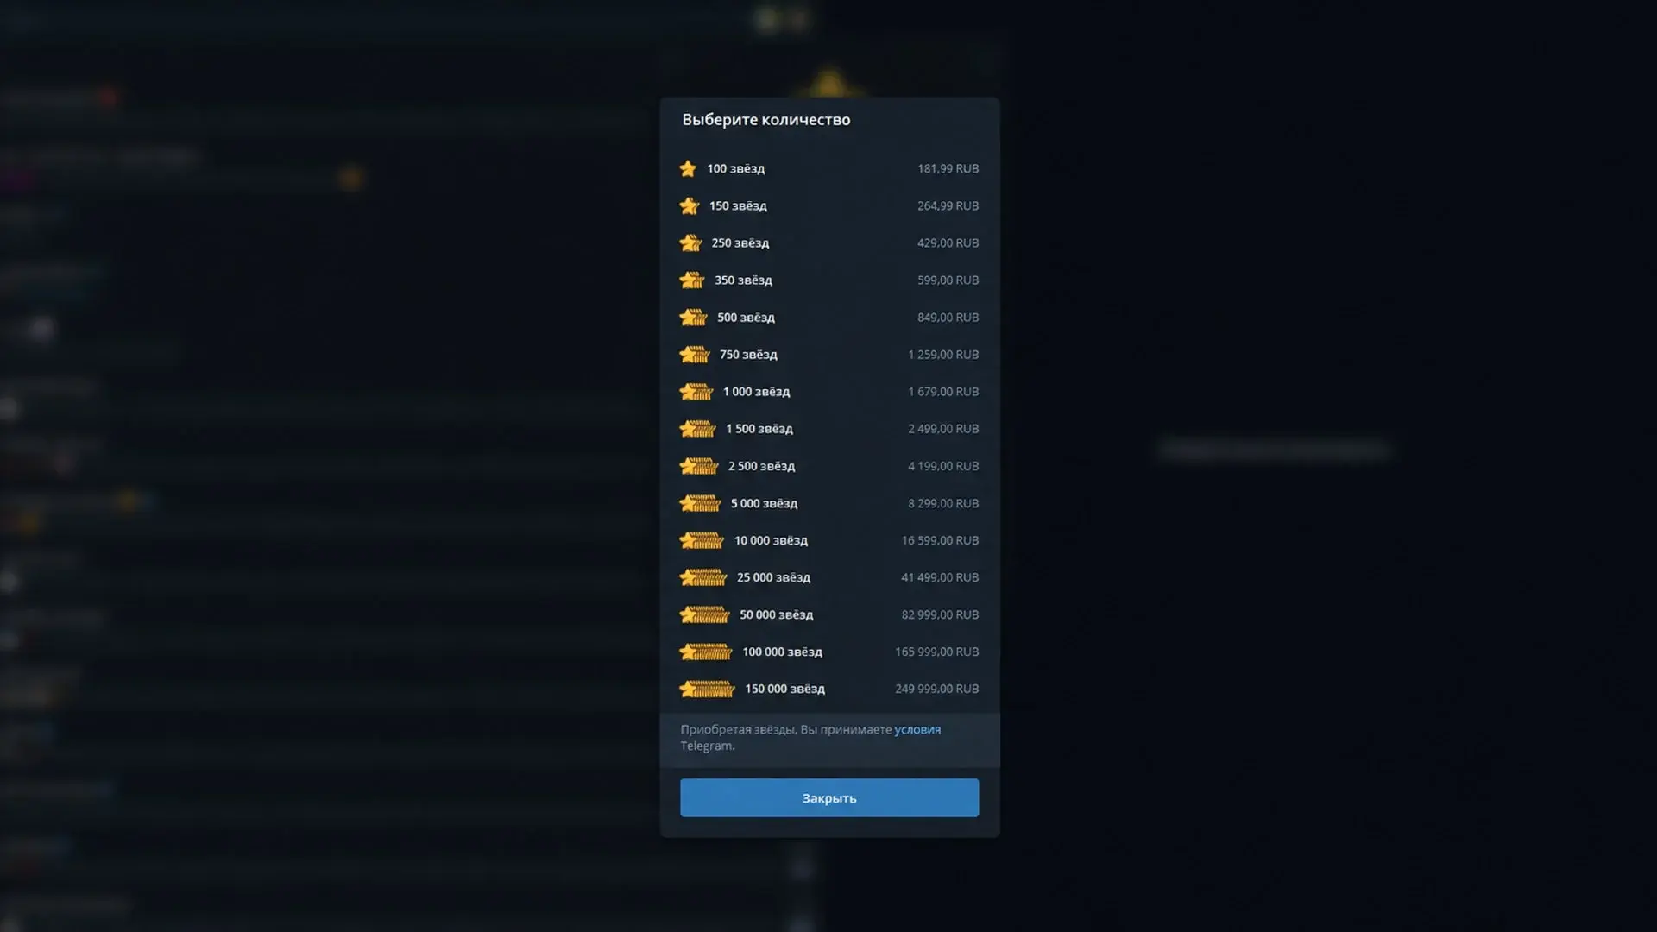Choose the 2 500 звёзд package

pyautogui.click(x=829, y=466)
